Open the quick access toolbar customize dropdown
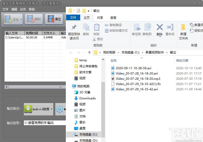 point(88,11)
